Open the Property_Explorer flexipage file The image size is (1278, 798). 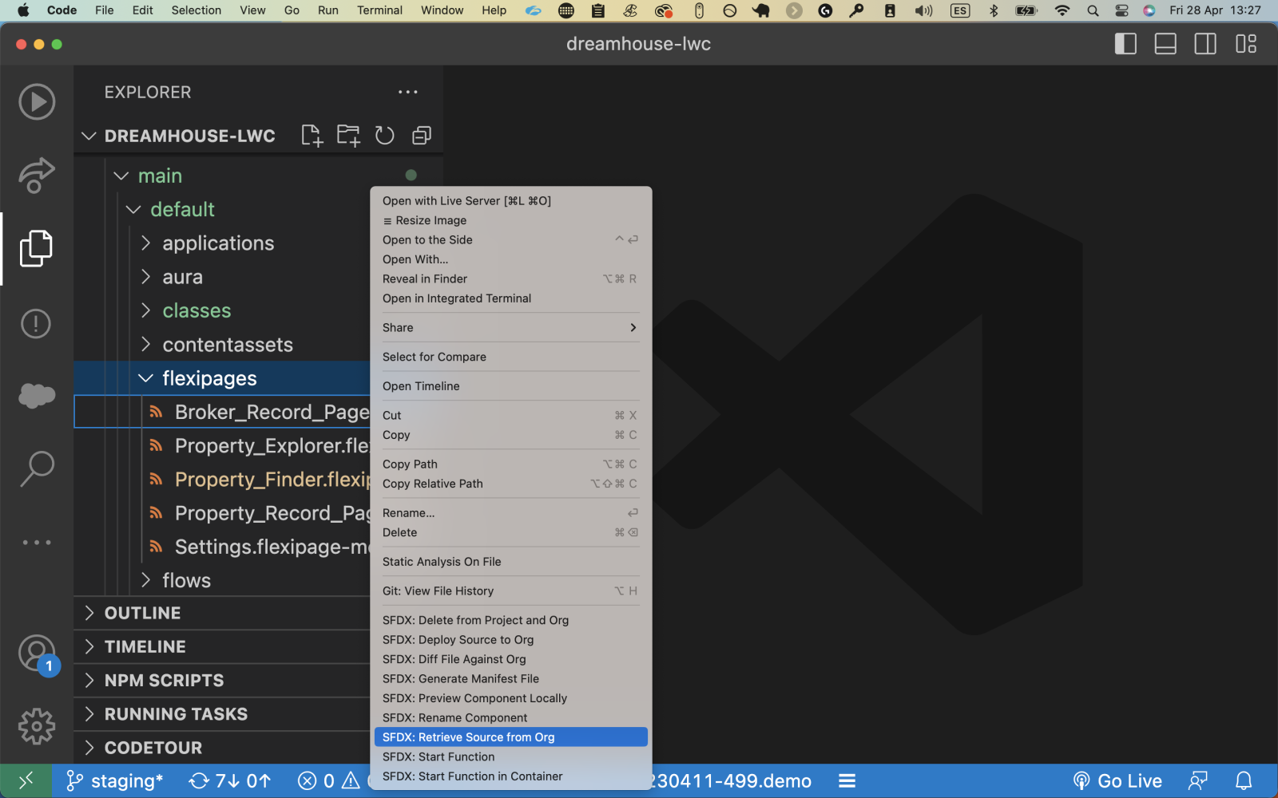[x=222, y=445]
